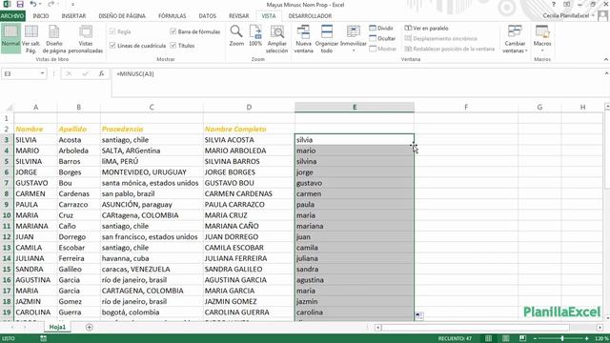
Task: Add a new sheet with plus button
Action: click(x=89, y=327)
